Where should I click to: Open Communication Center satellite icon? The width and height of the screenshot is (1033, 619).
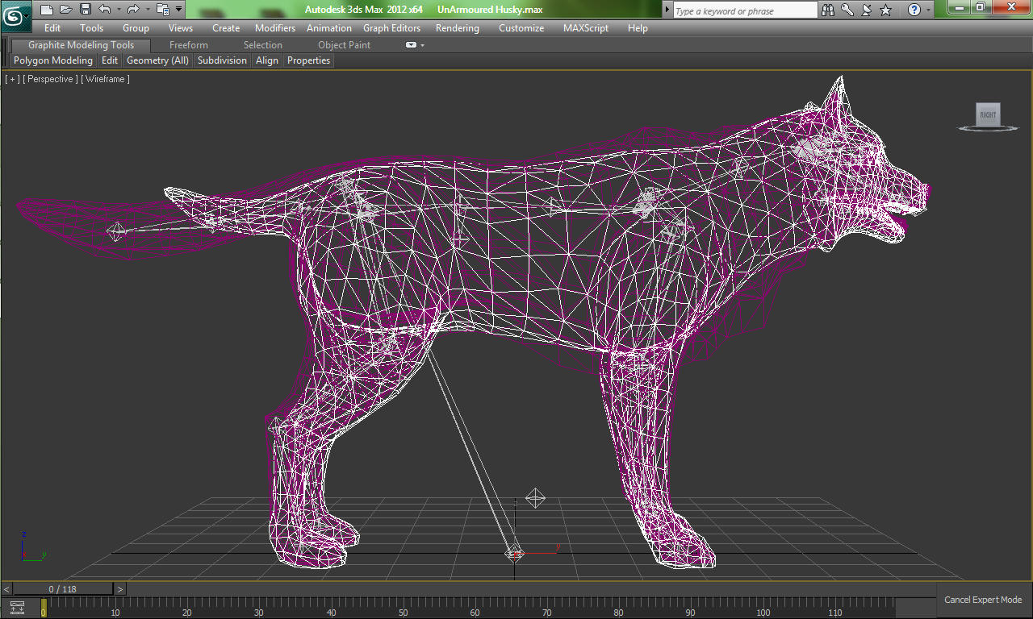[867, 10]
